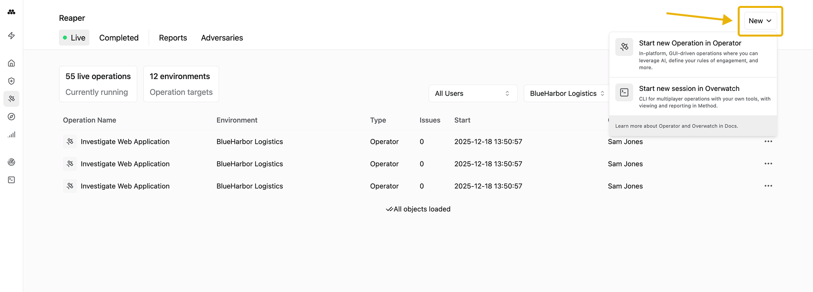813x292 pixels.
Task: Click the terminal icon in sidebar
Action: (x=11, y=180)
